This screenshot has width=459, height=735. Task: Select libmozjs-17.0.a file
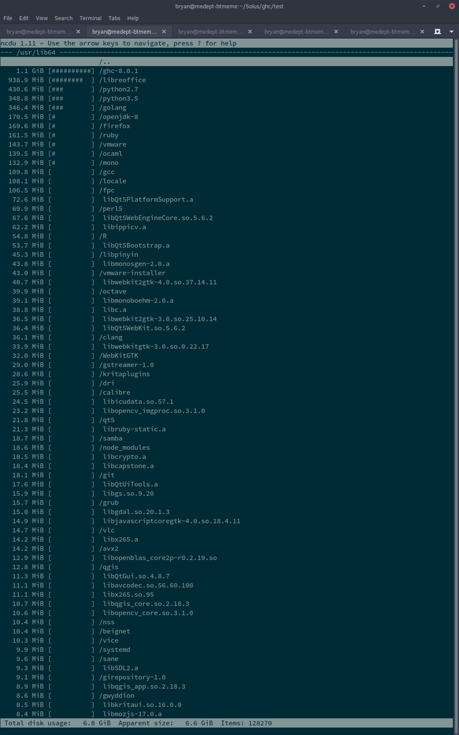coord(226,714)
